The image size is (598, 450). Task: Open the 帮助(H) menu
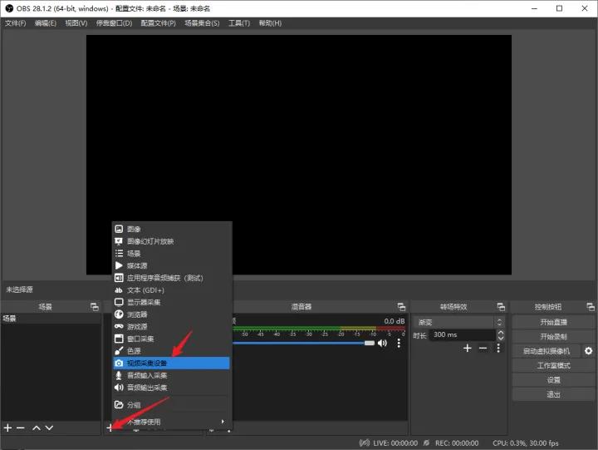(x=270, y=23)
